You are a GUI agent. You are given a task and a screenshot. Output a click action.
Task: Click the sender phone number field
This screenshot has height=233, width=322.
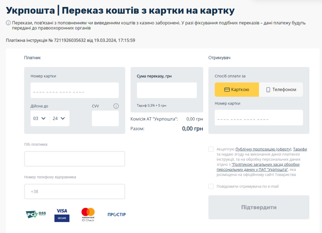pos(74,191)
